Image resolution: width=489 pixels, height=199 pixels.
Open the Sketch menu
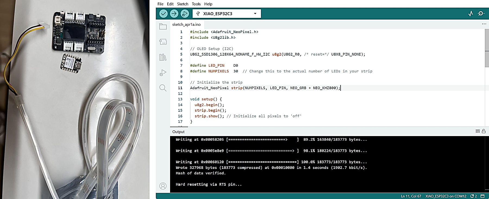coord(183,4)
